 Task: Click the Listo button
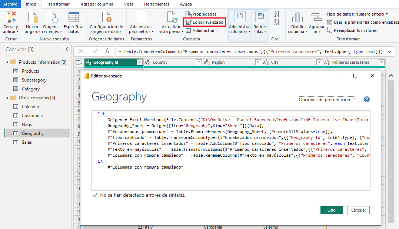click(331, 210)
